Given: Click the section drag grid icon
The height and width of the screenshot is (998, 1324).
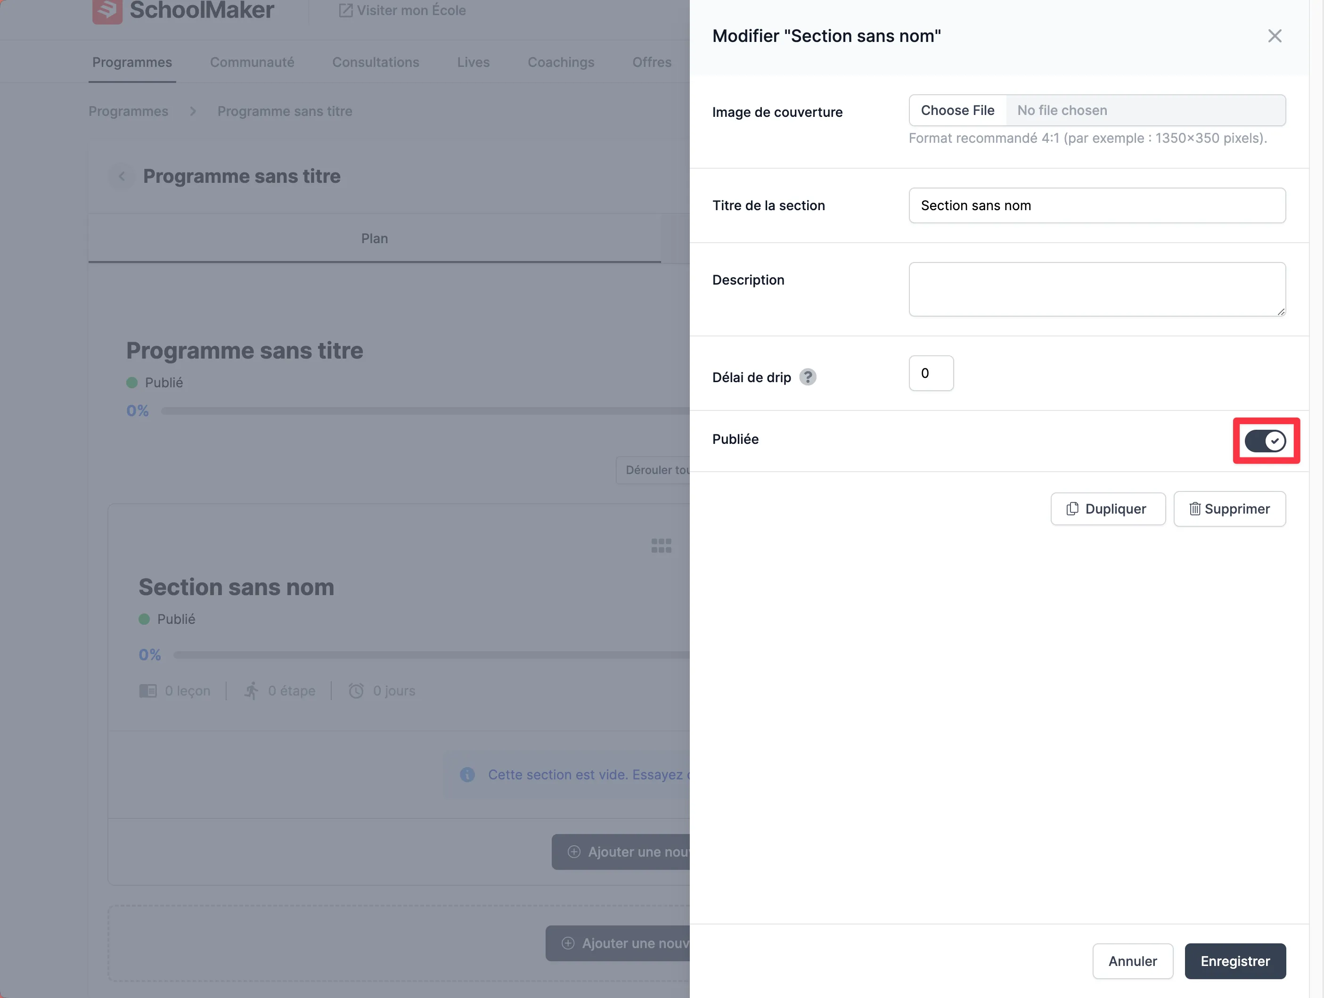Looking at the screenshot, I should point(661,545).
